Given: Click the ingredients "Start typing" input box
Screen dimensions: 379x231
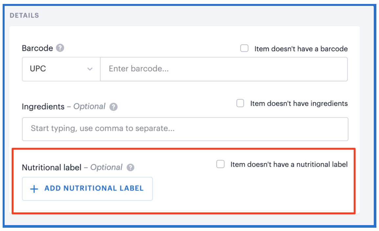Looking at the screenshot, I should click(185, 129).
